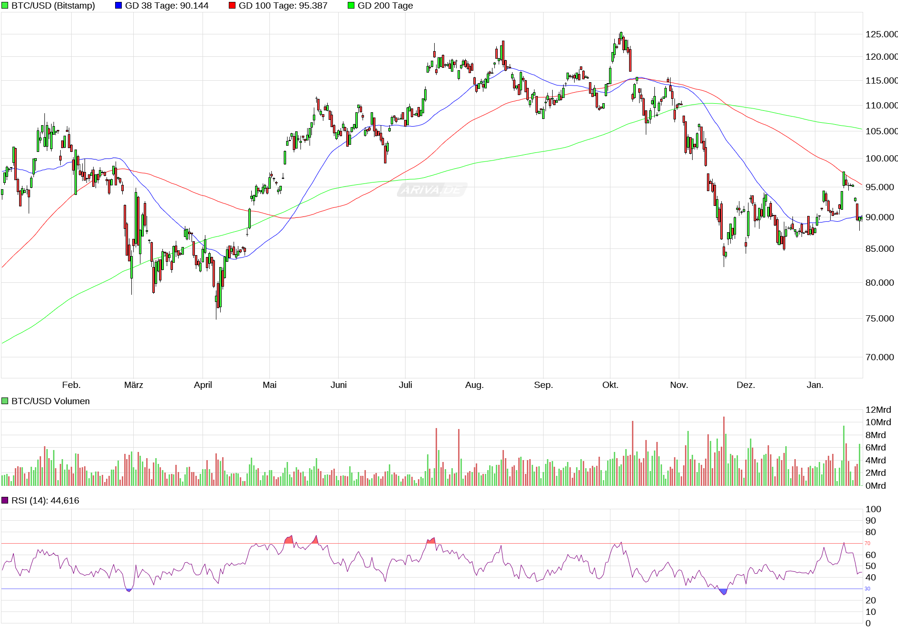Select the "RSI (14): 44,616" panel label

45,500
